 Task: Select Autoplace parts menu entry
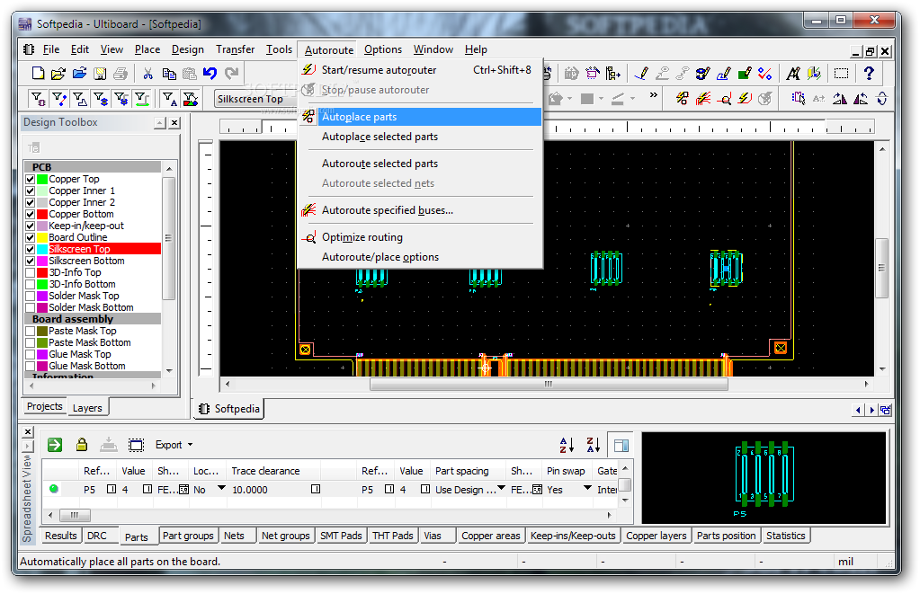click(421, 117)
